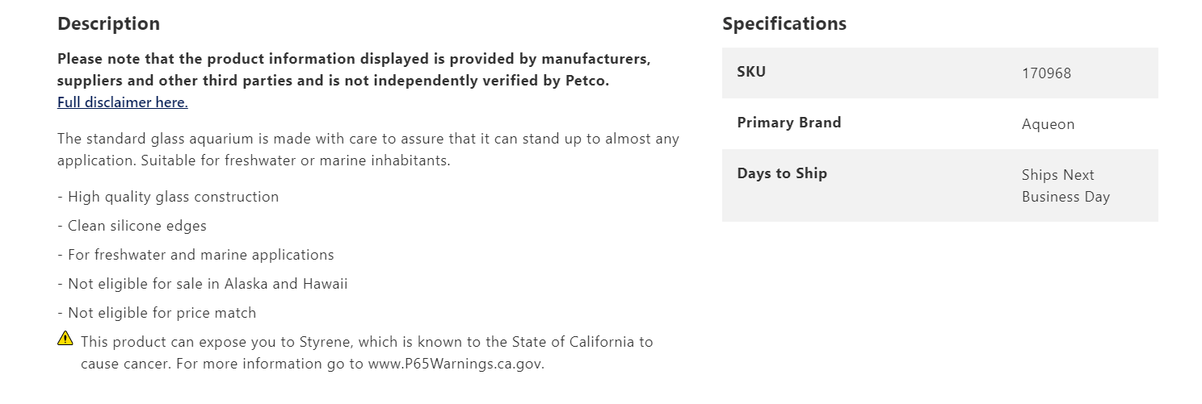Select the SKU label in specifications
The width and height of the screenshot is (1202, 404).
tap(751, 72)
